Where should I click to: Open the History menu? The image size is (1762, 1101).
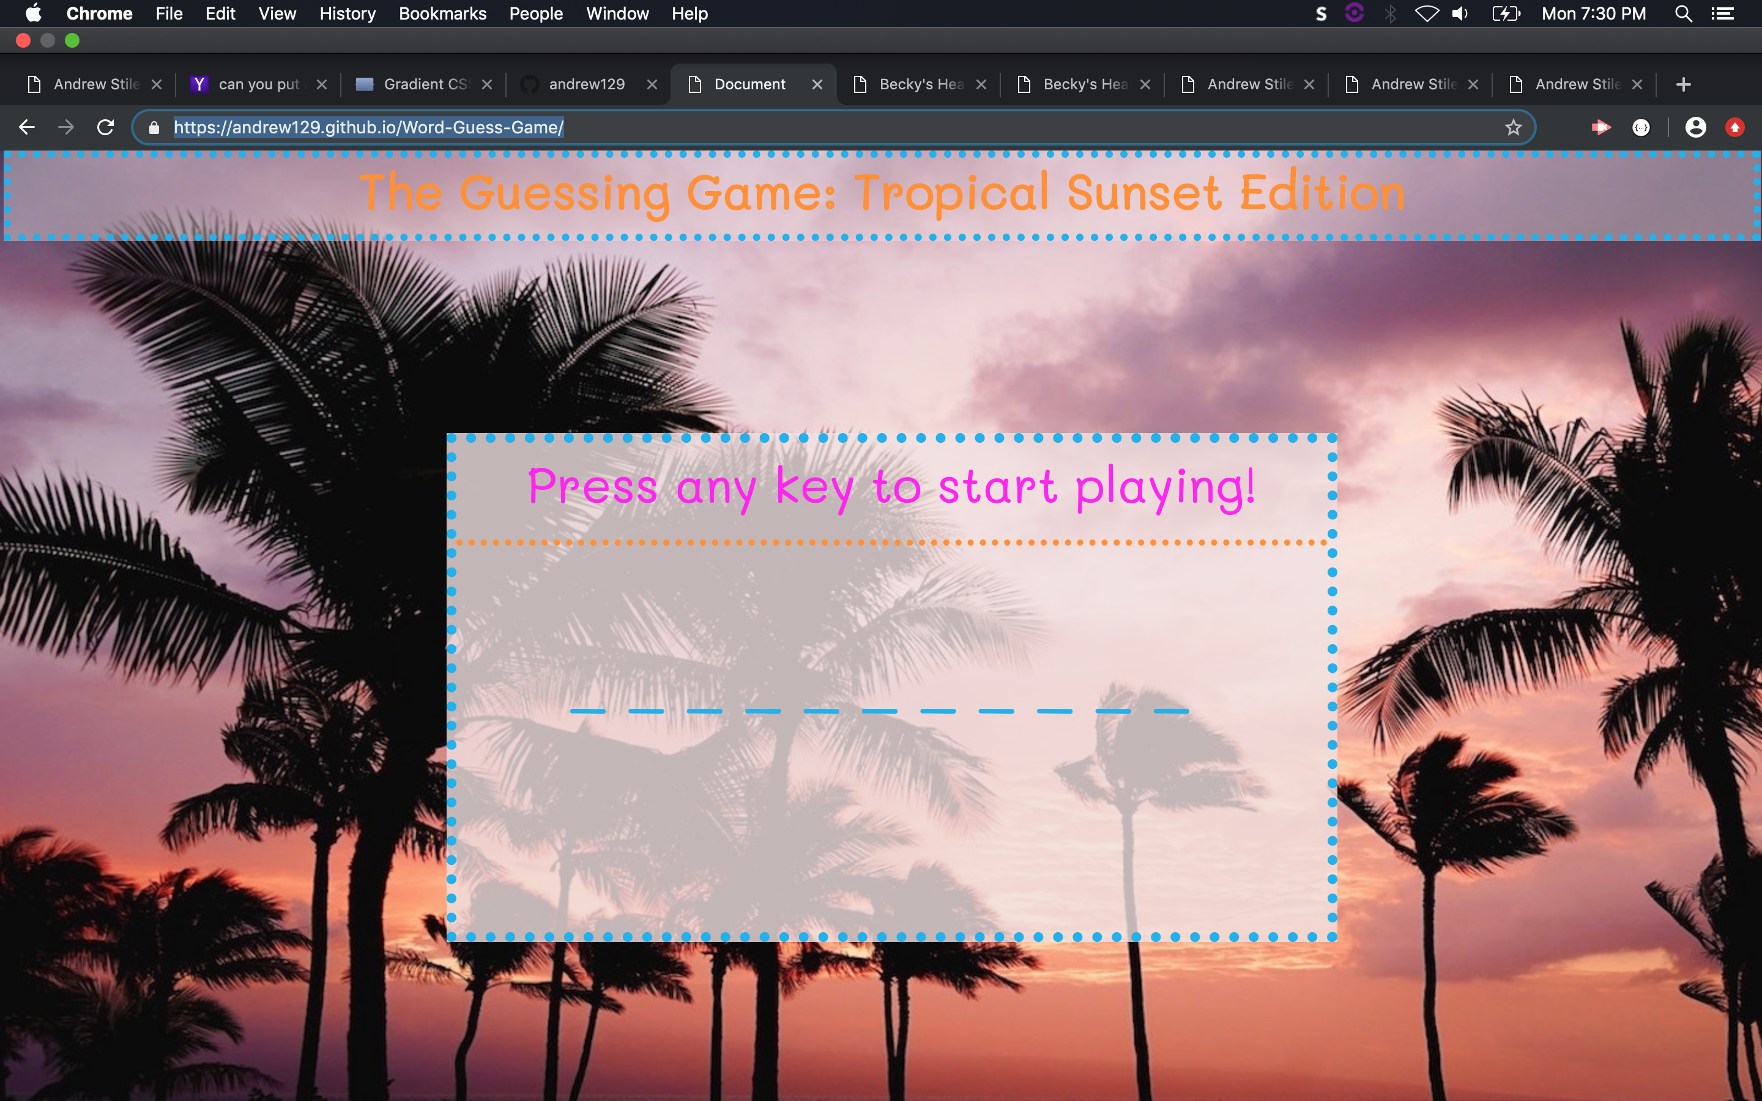pyautogui.click(x=348, y=14)
